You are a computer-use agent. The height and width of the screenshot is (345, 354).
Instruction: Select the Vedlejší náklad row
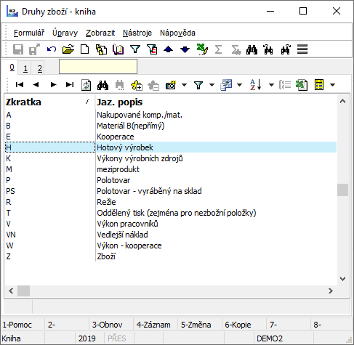tap(171, 235)
